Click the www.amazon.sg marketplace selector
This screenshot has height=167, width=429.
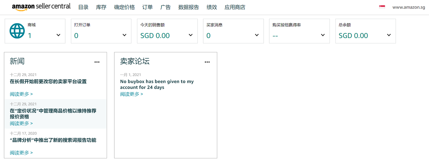tap(408, 7)
